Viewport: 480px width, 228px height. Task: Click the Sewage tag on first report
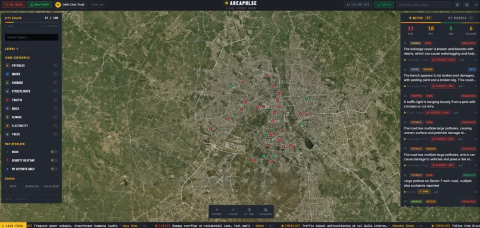(416, 43)
